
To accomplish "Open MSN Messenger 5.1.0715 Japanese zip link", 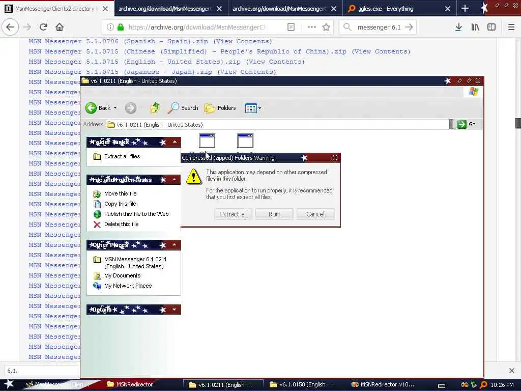I will pos(120,72).
